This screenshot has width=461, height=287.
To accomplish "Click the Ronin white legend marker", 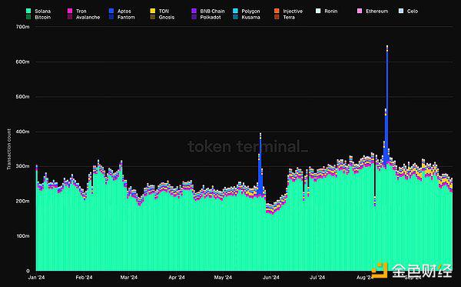I will (318, 11).
